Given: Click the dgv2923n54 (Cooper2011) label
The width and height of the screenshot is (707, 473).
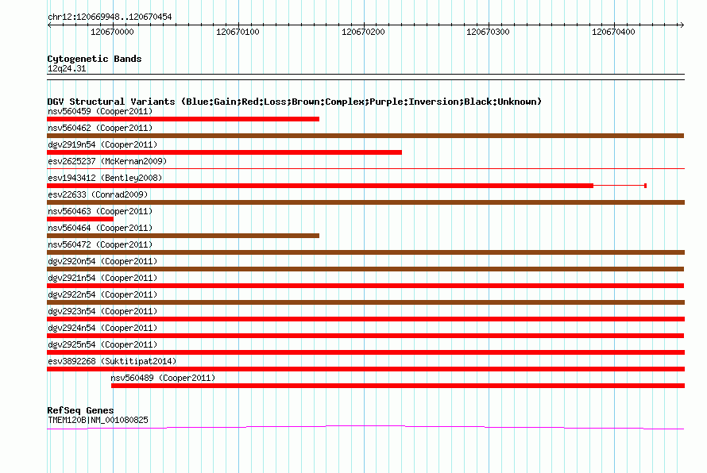Looking at the screenshot, I should 102,311.
